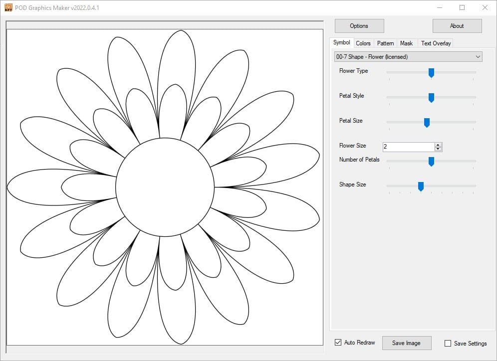Select the Symbol tab
Image resolution: width=497 pixels, height=361 pixels.
click(342, 43)
